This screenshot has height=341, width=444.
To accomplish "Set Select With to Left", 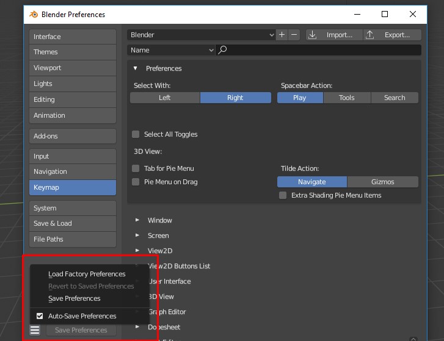I will (165, 98).
